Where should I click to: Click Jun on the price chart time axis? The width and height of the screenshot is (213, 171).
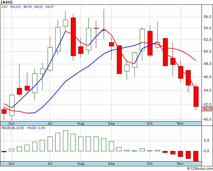11,123
